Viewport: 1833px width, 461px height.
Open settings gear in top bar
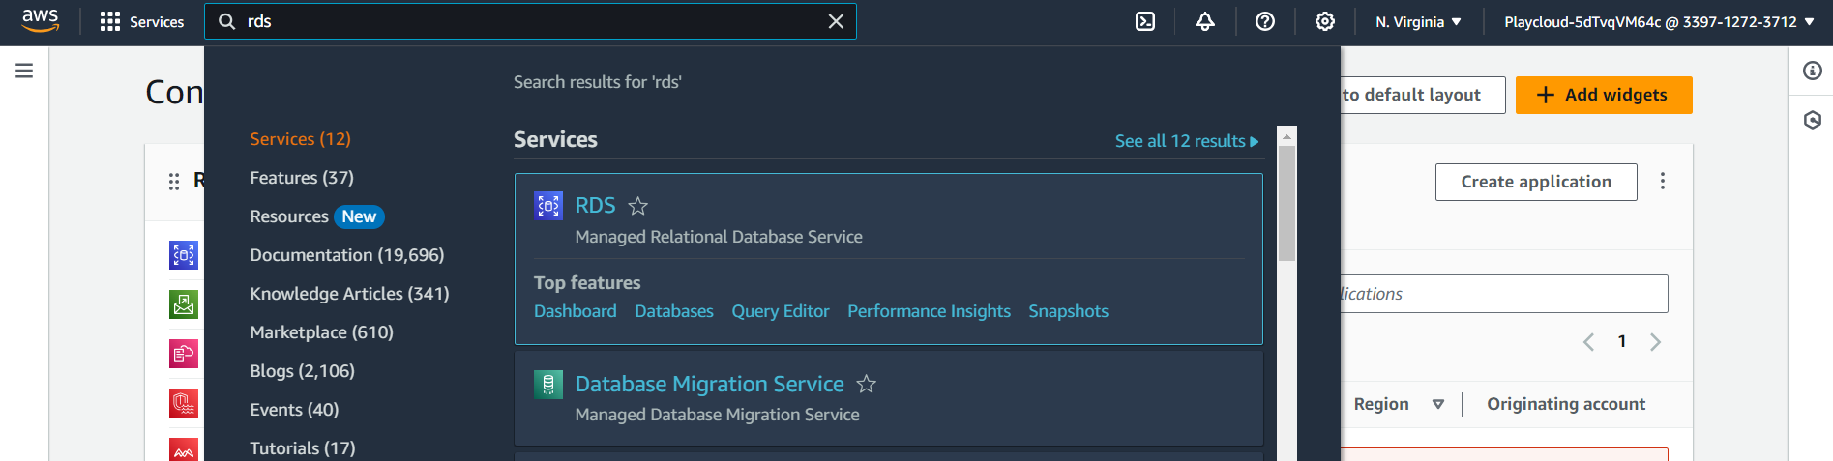[x=1325, y=21]
